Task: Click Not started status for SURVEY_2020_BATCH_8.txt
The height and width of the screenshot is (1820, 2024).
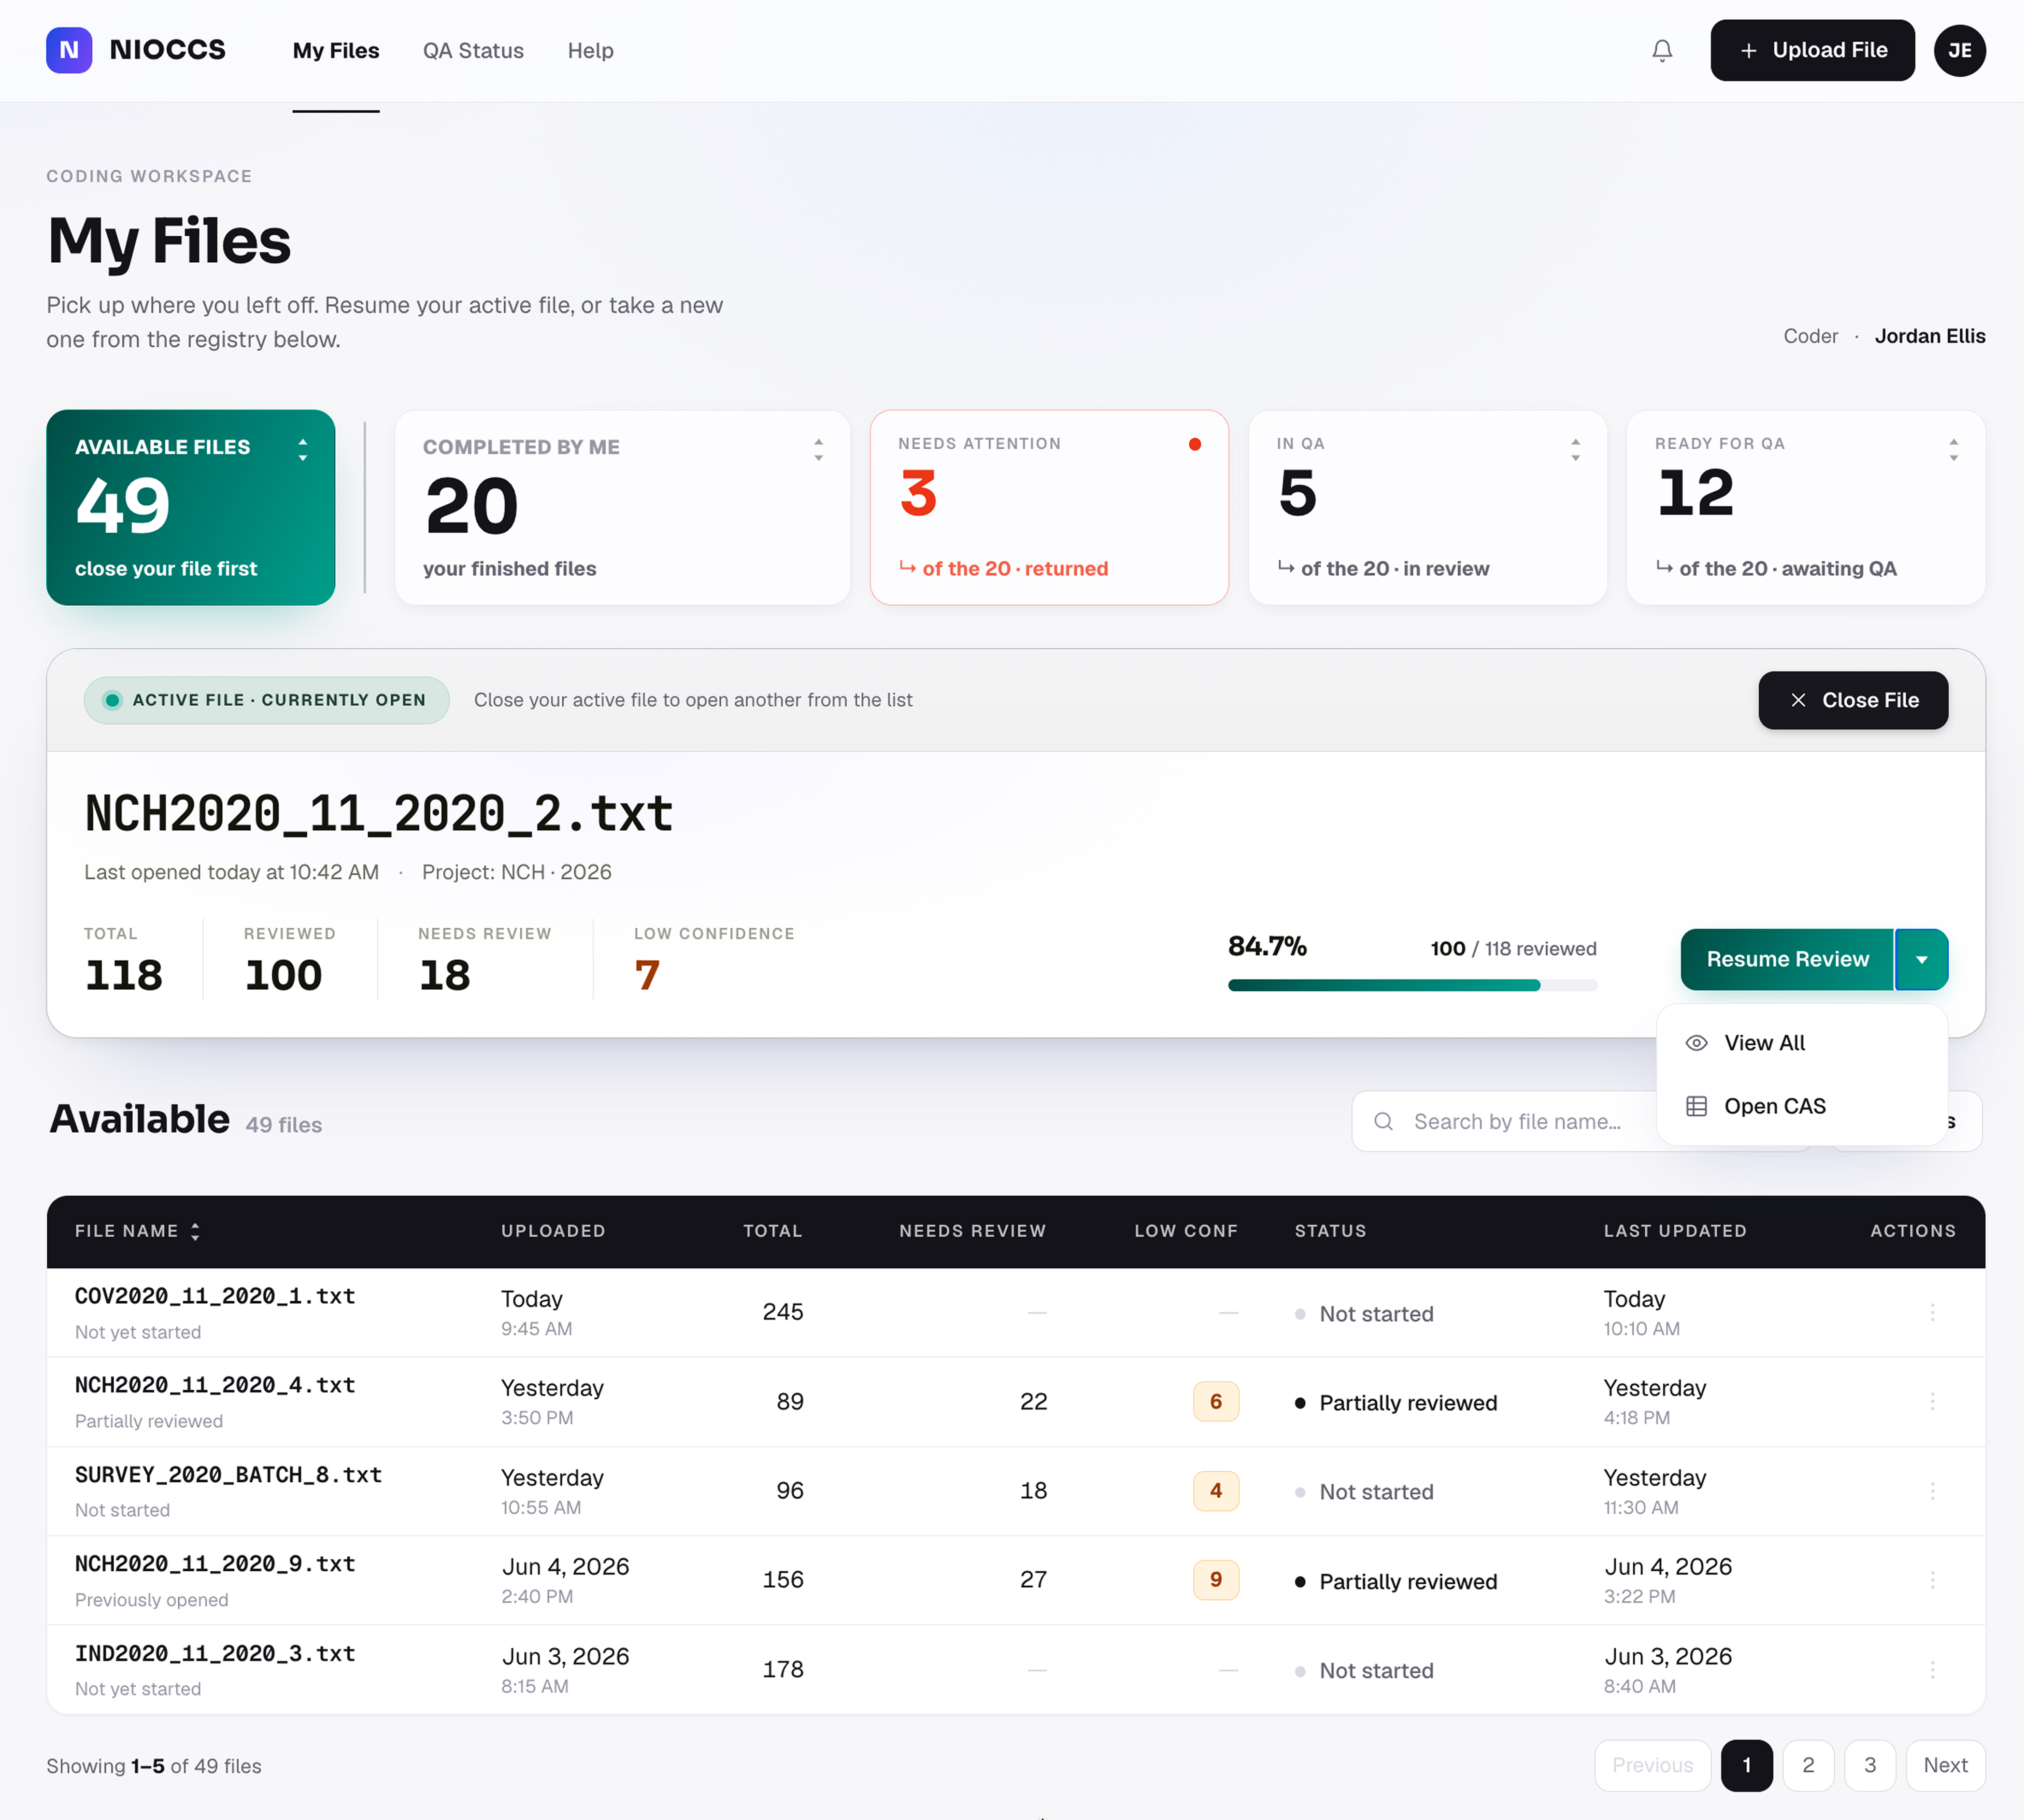Action: (1364, 1492)
